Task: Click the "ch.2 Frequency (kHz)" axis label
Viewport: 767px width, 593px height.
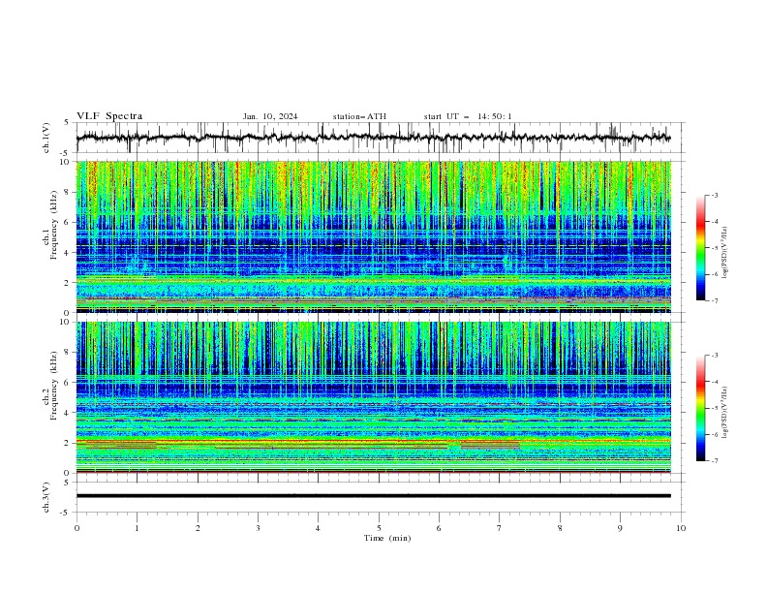Action: 50,385
